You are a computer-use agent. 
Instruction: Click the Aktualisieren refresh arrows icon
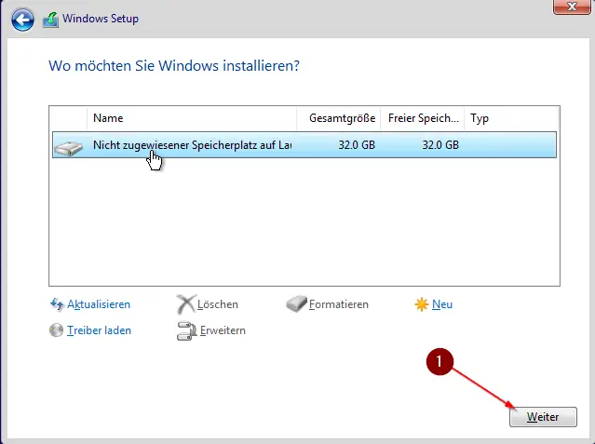(x=57, y=304)
